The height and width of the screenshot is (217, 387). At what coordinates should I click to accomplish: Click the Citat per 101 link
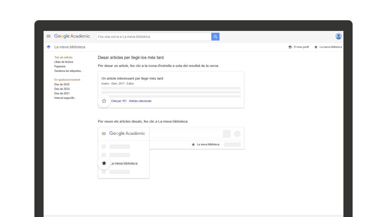click(x=119, y=101)
